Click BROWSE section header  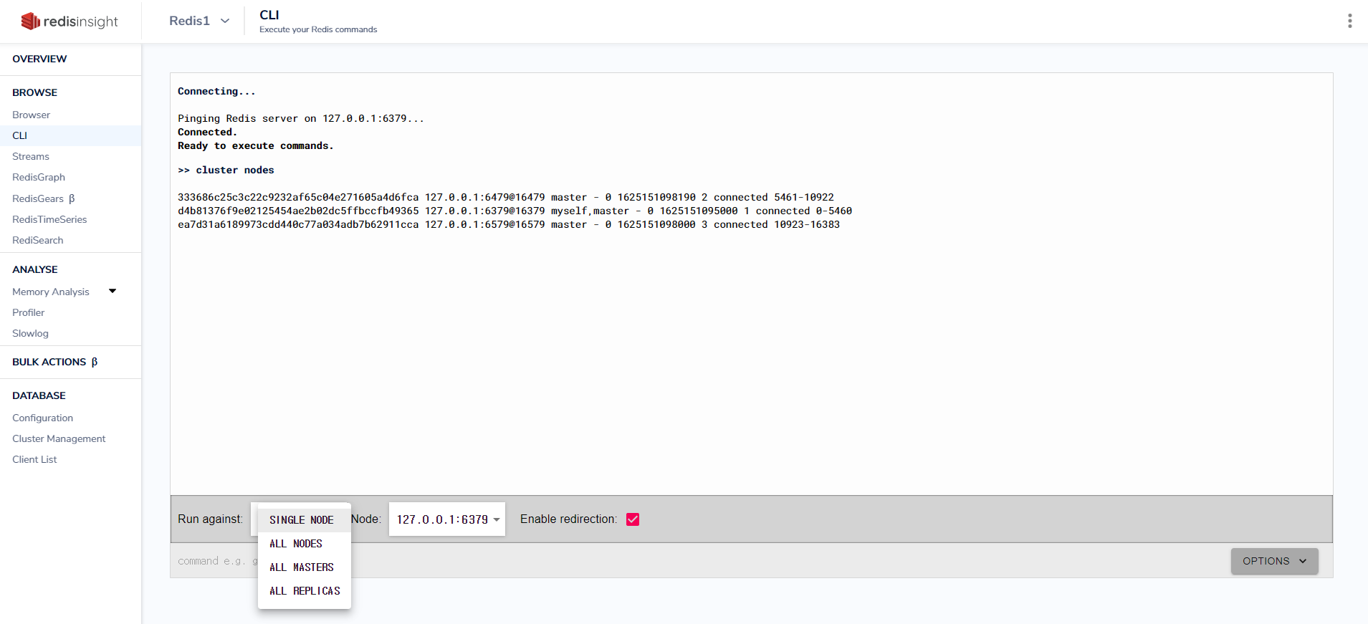tap(35, 92)
